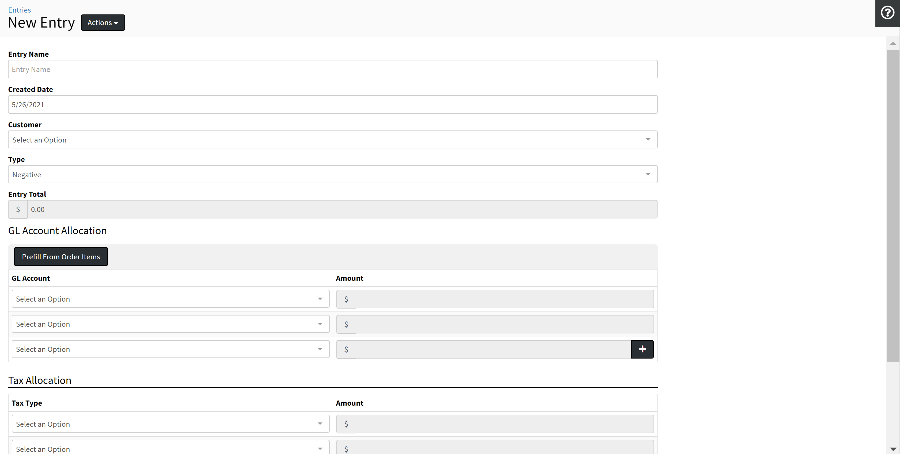Open the third GL Account dropdown
Screen dimensions: 900x454
[x=170, y=349]
